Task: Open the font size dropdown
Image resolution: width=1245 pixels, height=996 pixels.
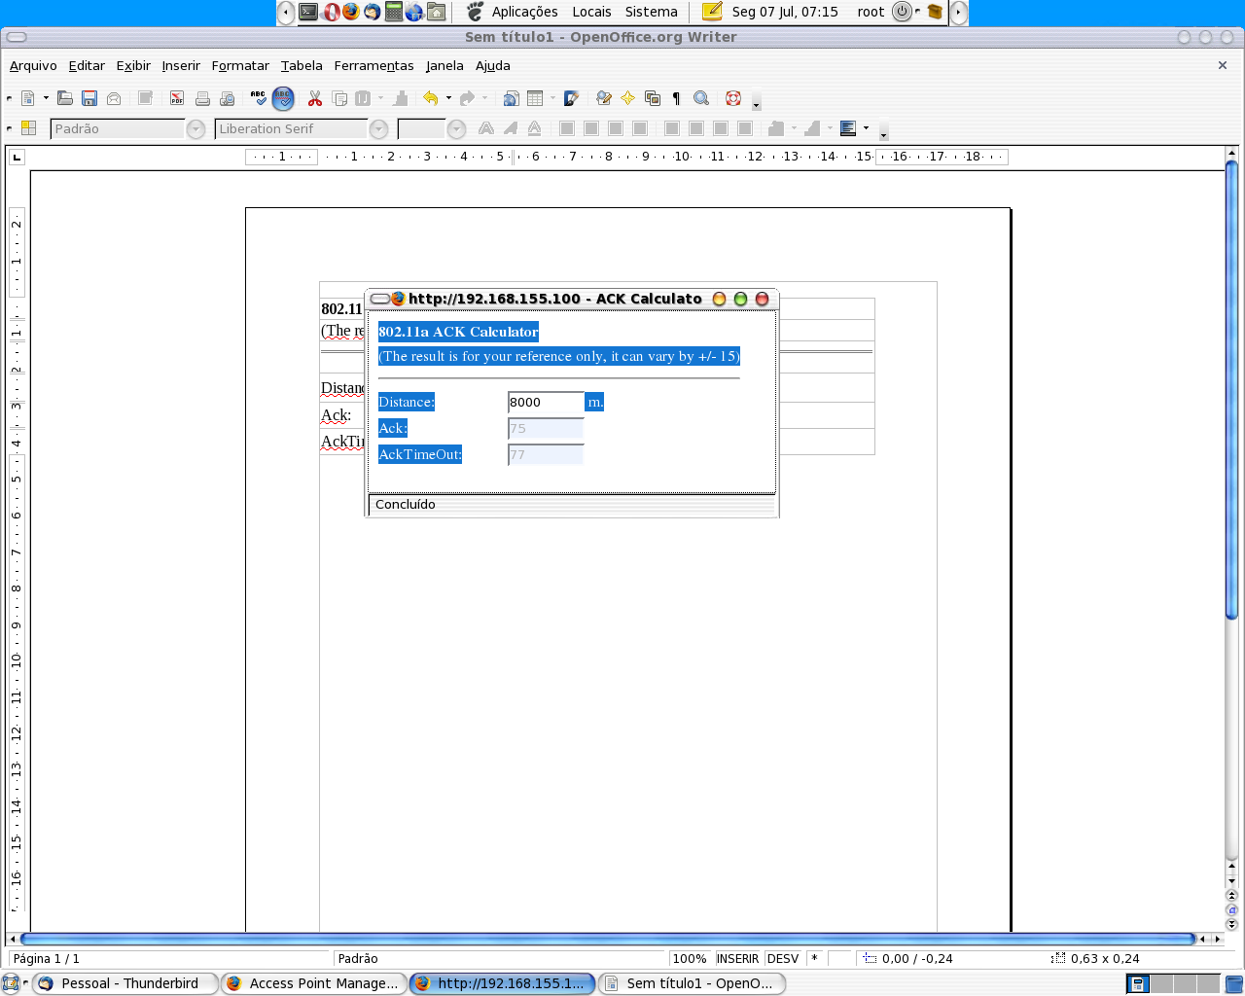Action: pyautogui.click(x=456, y=128)
